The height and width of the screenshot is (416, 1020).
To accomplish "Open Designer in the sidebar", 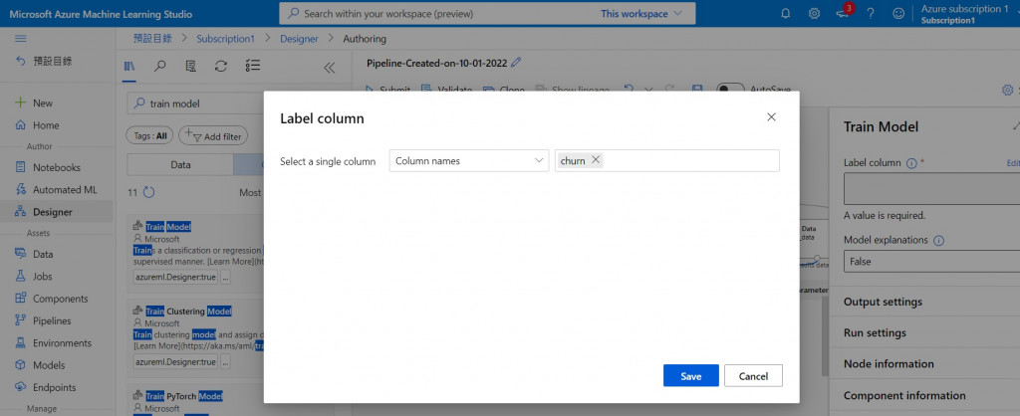I will point(57,212).
